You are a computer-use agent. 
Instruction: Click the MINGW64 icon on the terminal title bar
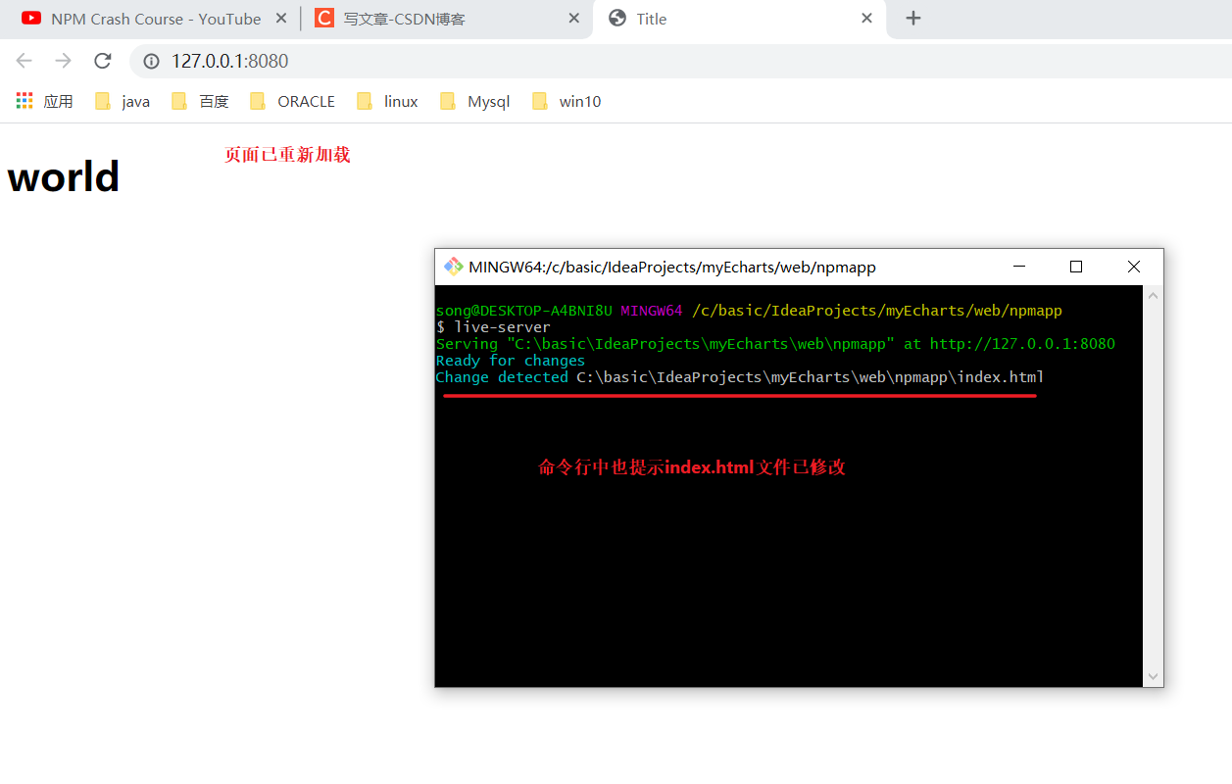pos(453,266)
